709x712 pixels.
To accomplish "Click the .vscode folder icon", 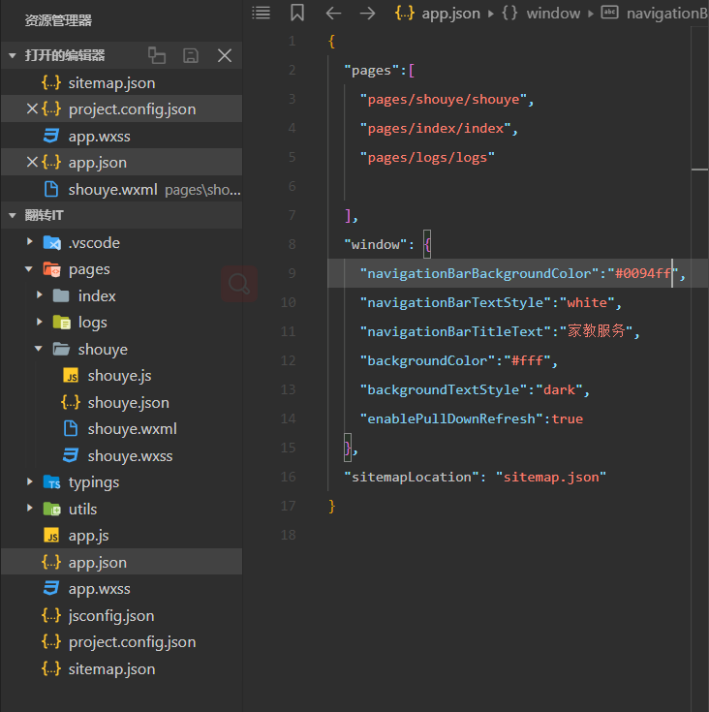I will [x=51, y=242].
